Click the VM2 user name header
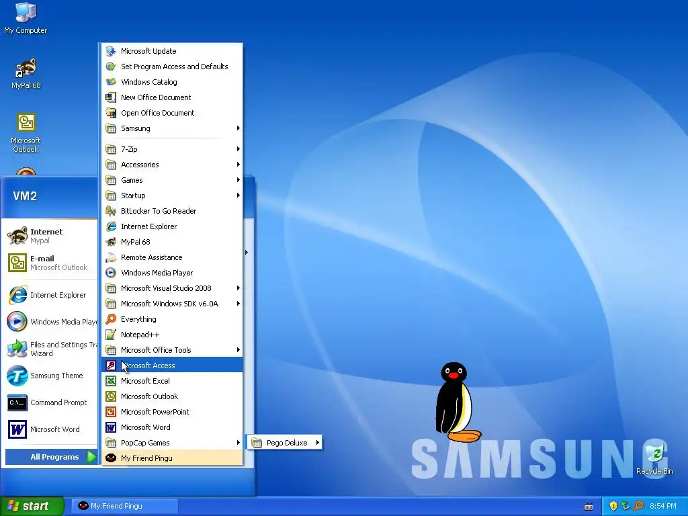Image resolution: width=688 pixels, height=516 pixels. pos(25,196)
